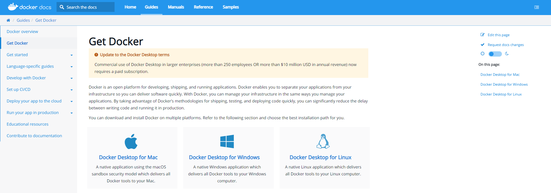The image size is (551, 193).
Task: Toggle the light/dark theme switch
Action: point(495,54)
